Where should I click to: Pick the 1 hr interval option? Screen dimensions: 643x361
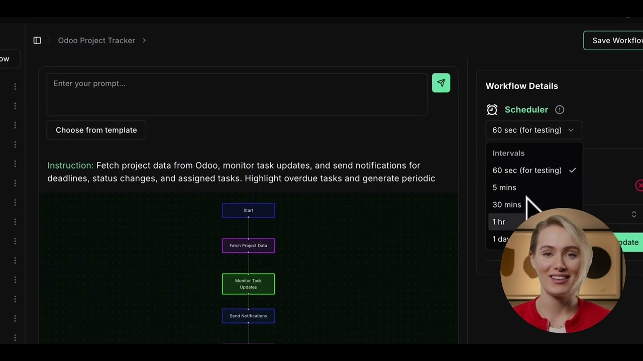coord(534,222)
